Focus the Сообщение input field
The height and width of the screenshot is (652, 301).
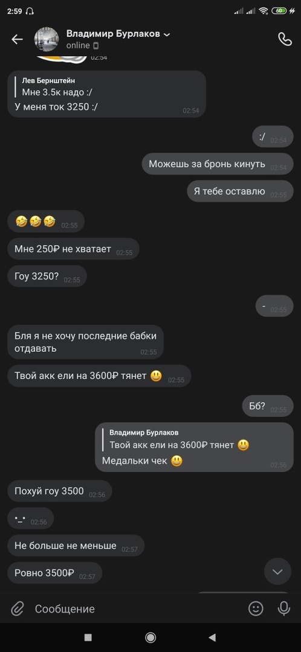point(137,609)
